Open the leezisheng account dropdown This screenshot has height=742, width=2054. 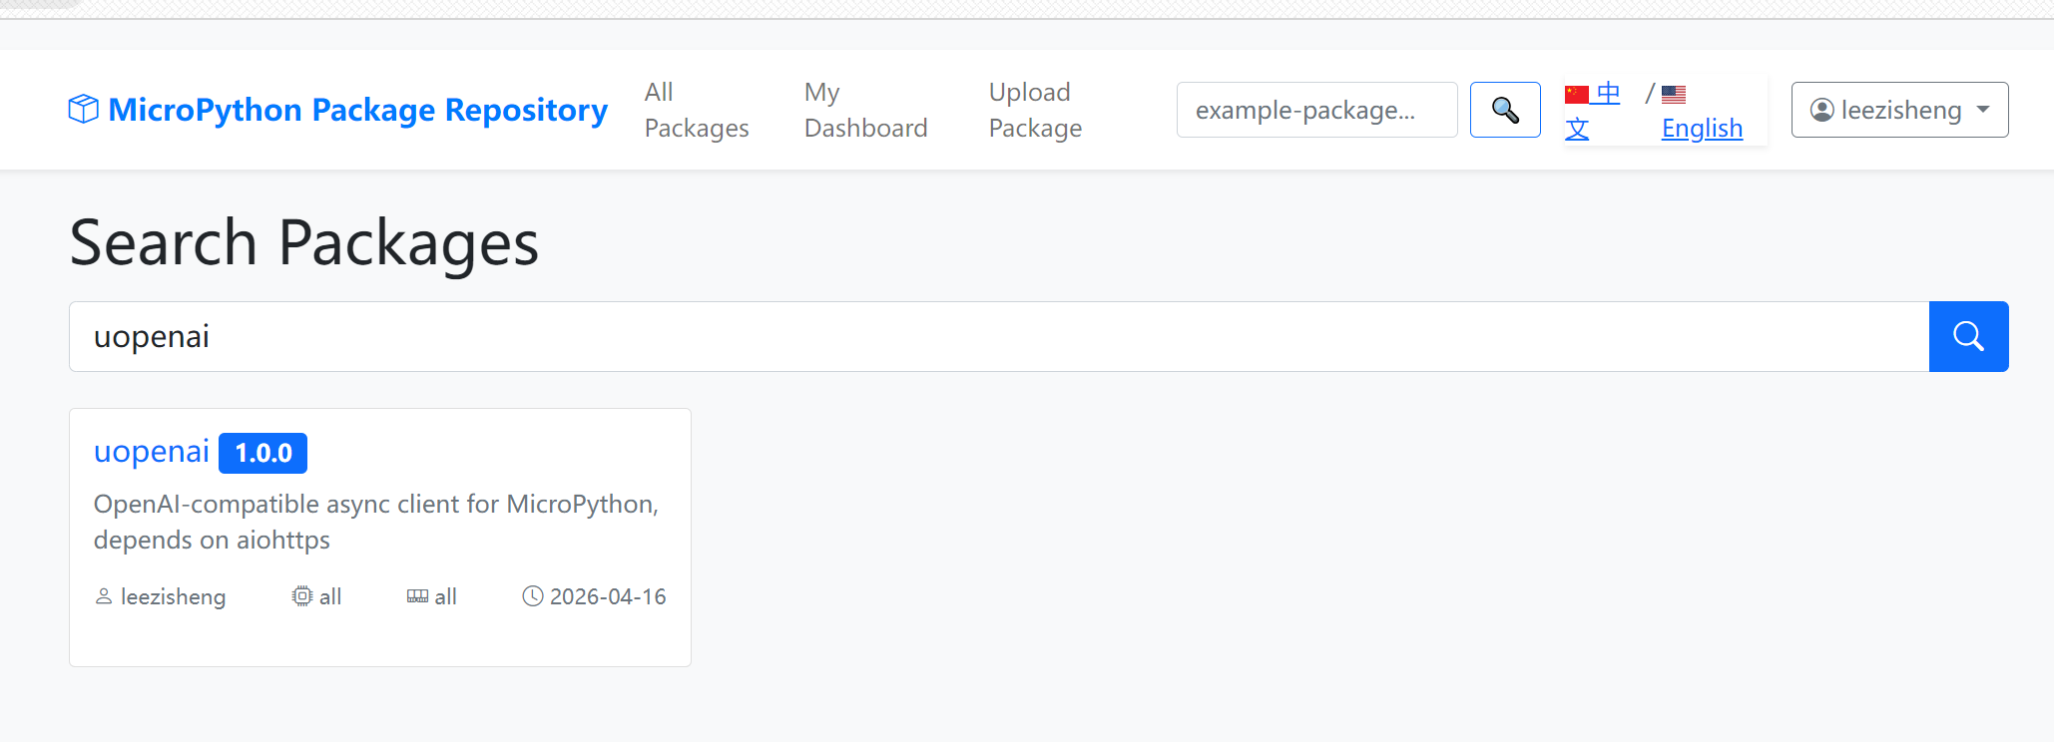(1899, 110)
